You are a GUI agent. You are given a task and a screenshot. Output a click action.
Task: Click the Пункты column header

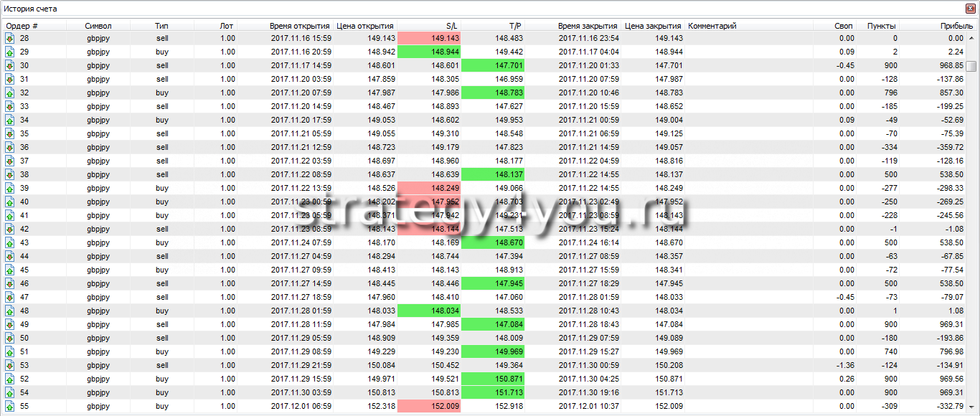881,26
